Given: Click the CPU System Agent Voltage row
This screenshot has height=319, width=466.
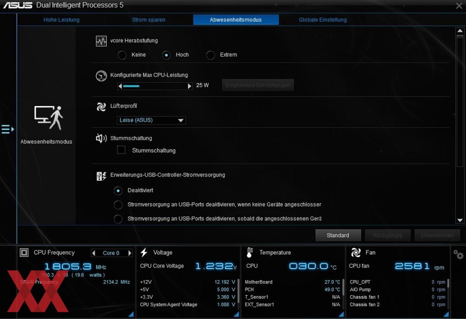Looking at the screenshot, I should pyautogui.click(x=187, y=305).
